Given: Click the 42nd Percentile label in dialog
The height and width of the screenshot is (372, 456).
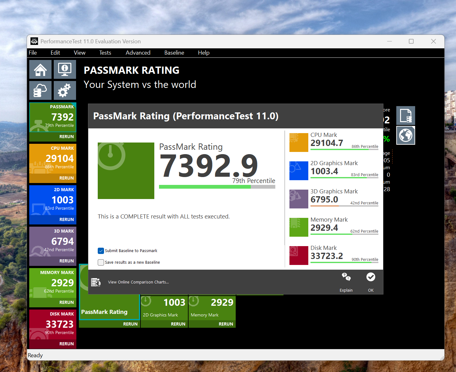Looking at the screenshot, I should coord(364,203).
